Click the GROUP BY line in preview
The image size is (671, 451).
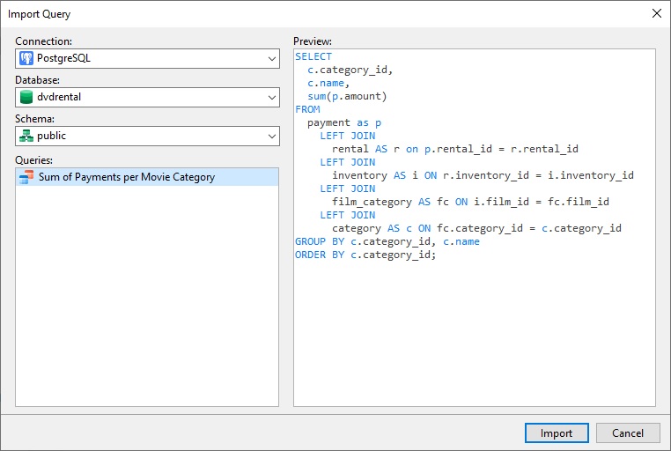[x=387, y=241]
